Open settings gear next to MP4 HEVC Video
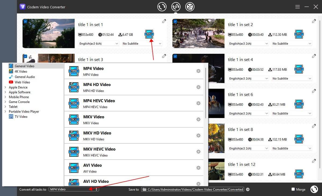 [198, 103]
